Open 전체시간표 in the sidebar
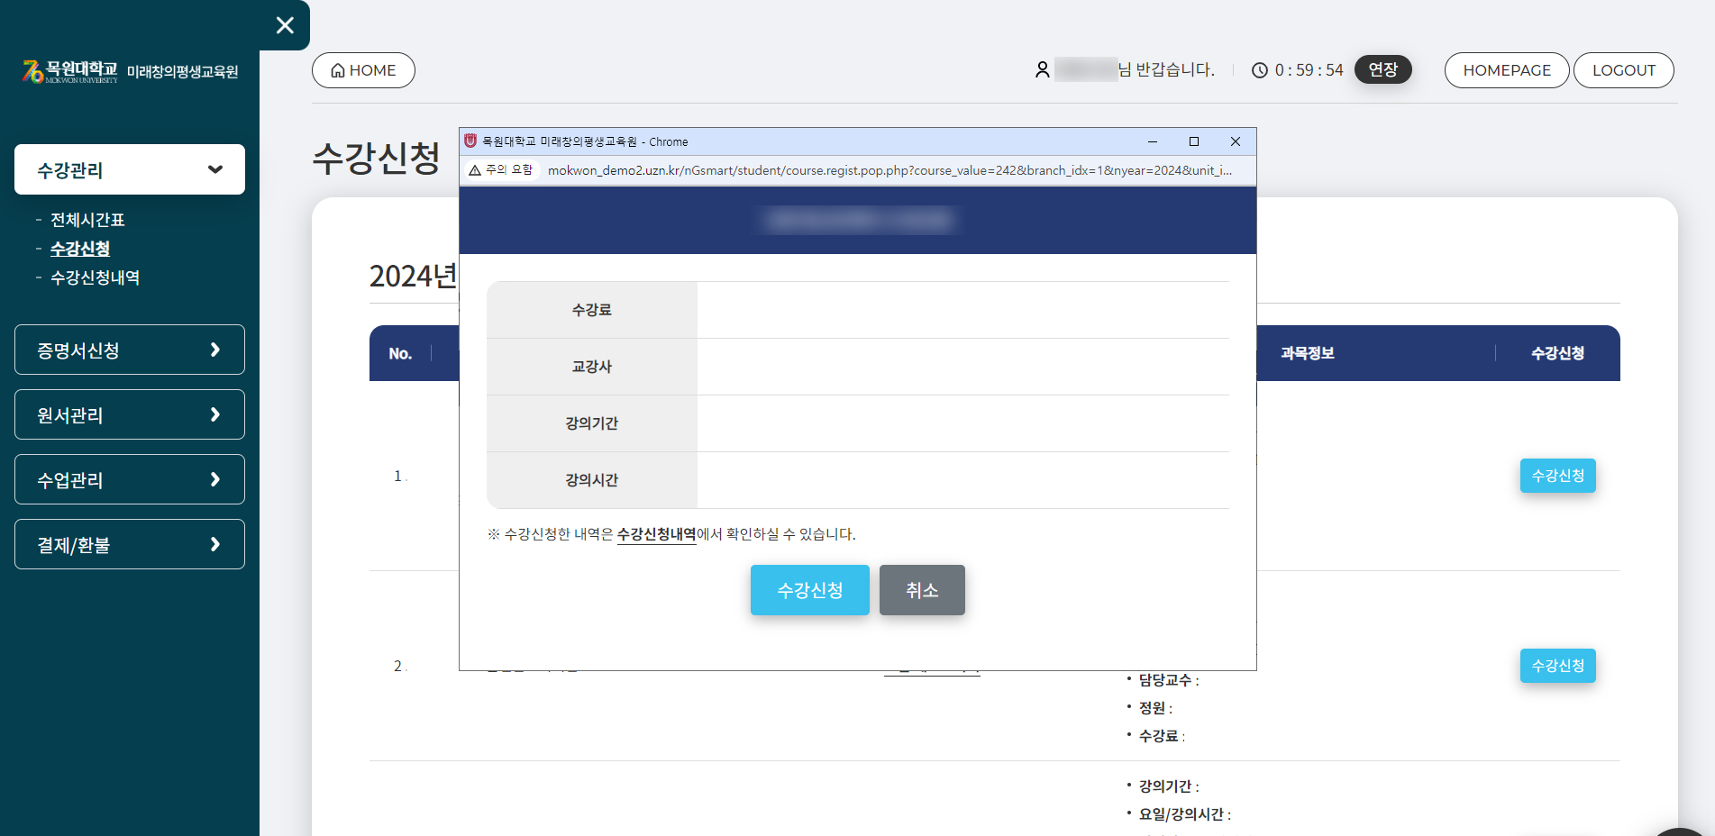 (87, 220)
